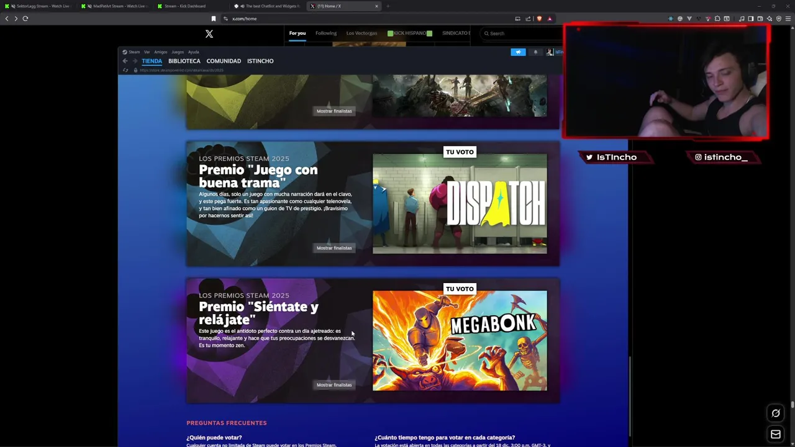Viewport: 795px width, 447px height.
Task: Click Mostrar finalistas under Siéntate y relájate
Action: [x=334, y=385]
